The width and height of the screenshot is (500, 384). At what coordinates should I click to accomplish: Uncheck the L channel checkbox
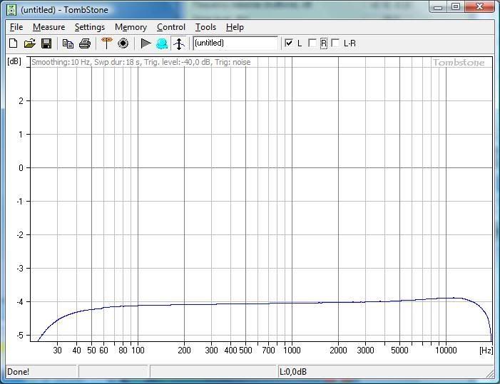(289, 43)
